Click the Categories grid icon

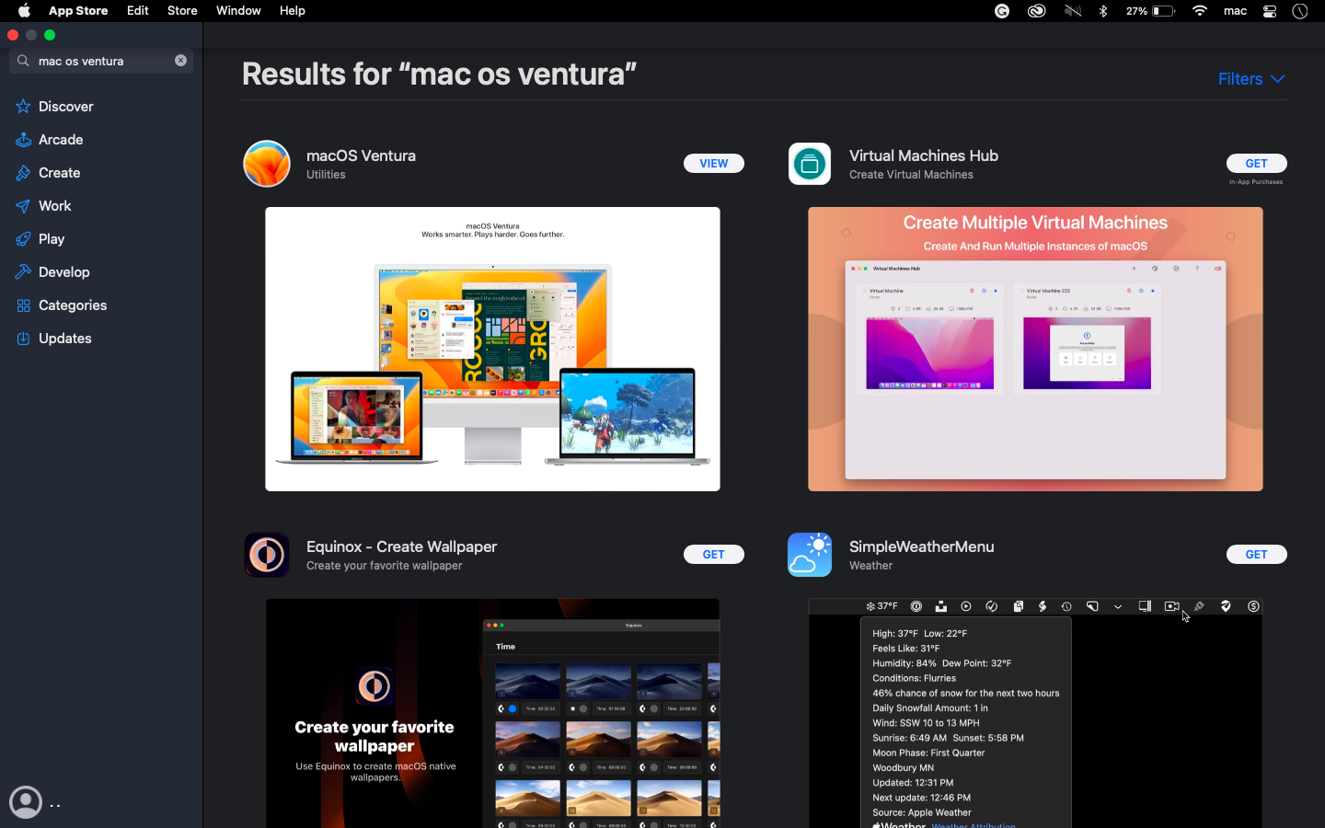23,305
